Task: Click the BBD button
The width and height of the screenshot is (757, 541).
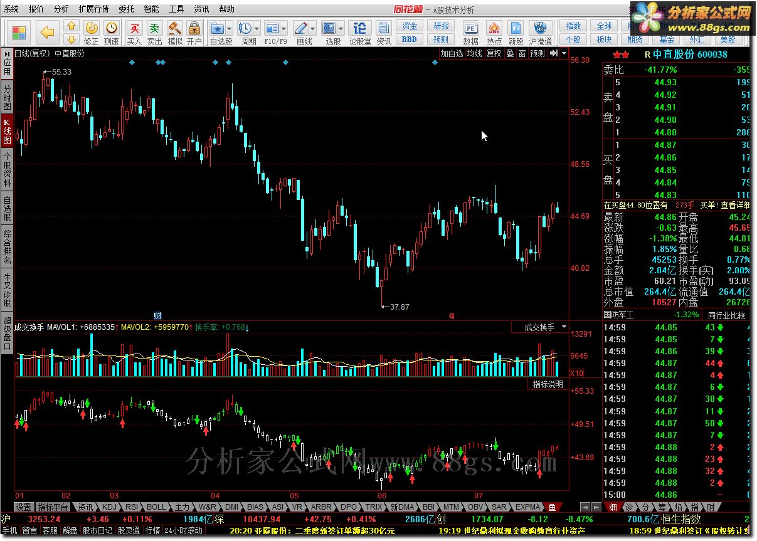Action: click(x=410, y=39)
